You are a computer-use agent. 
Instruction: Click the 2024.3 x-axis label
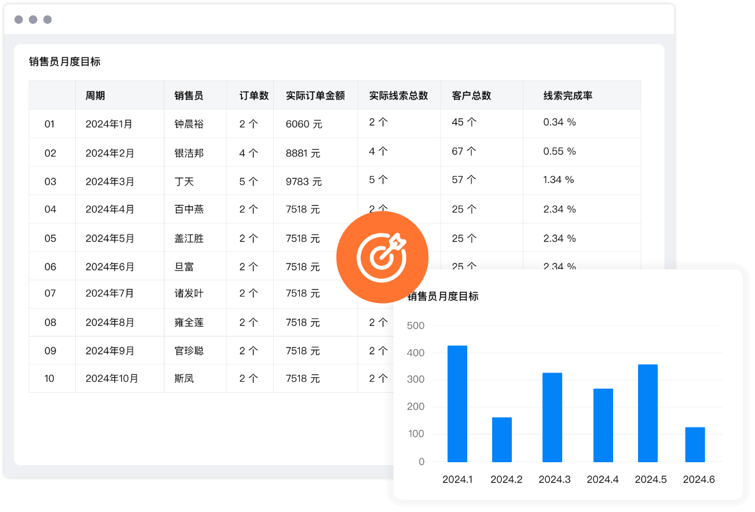(554, 480)
